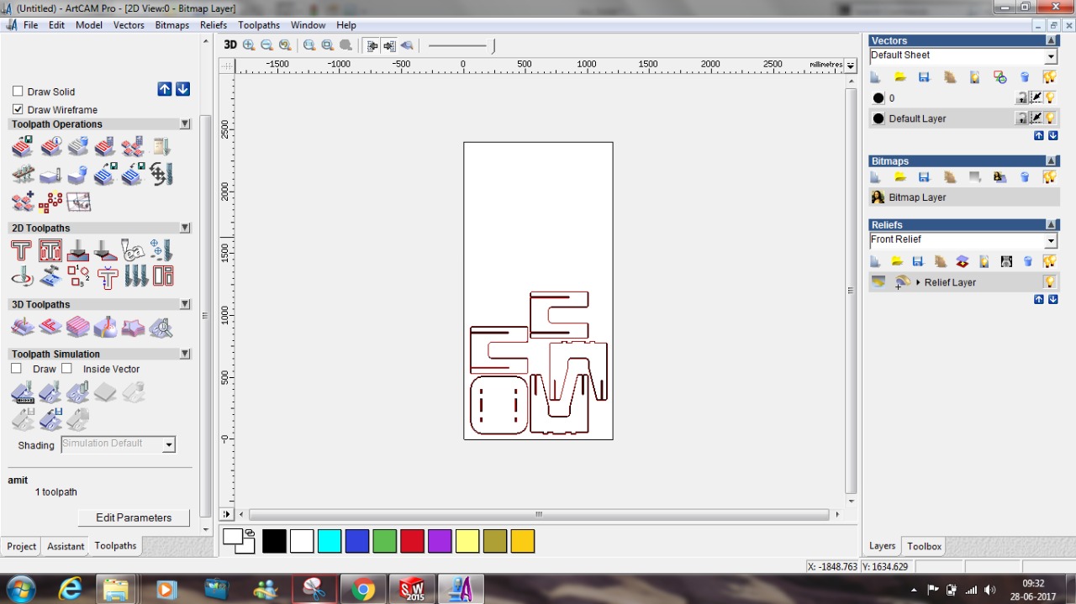Open the File menu

[30, 25]
